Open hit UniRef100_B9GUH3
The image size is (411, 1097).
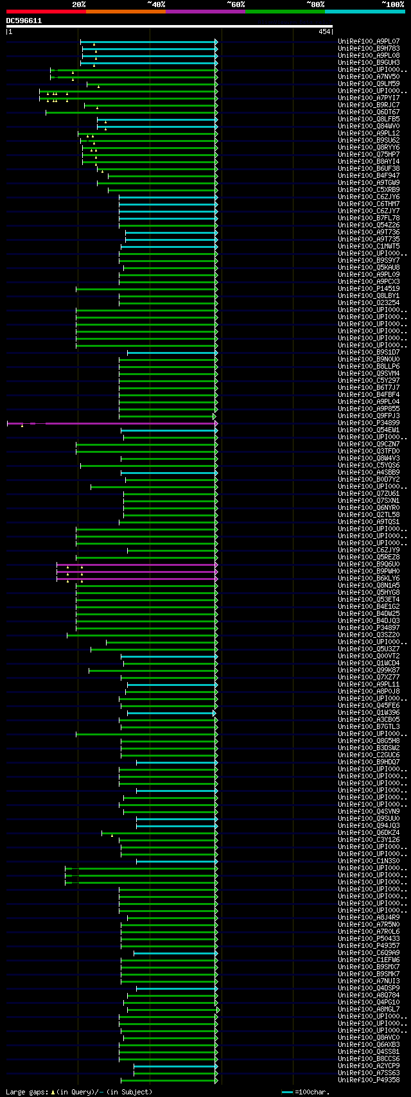pos(369,63)
